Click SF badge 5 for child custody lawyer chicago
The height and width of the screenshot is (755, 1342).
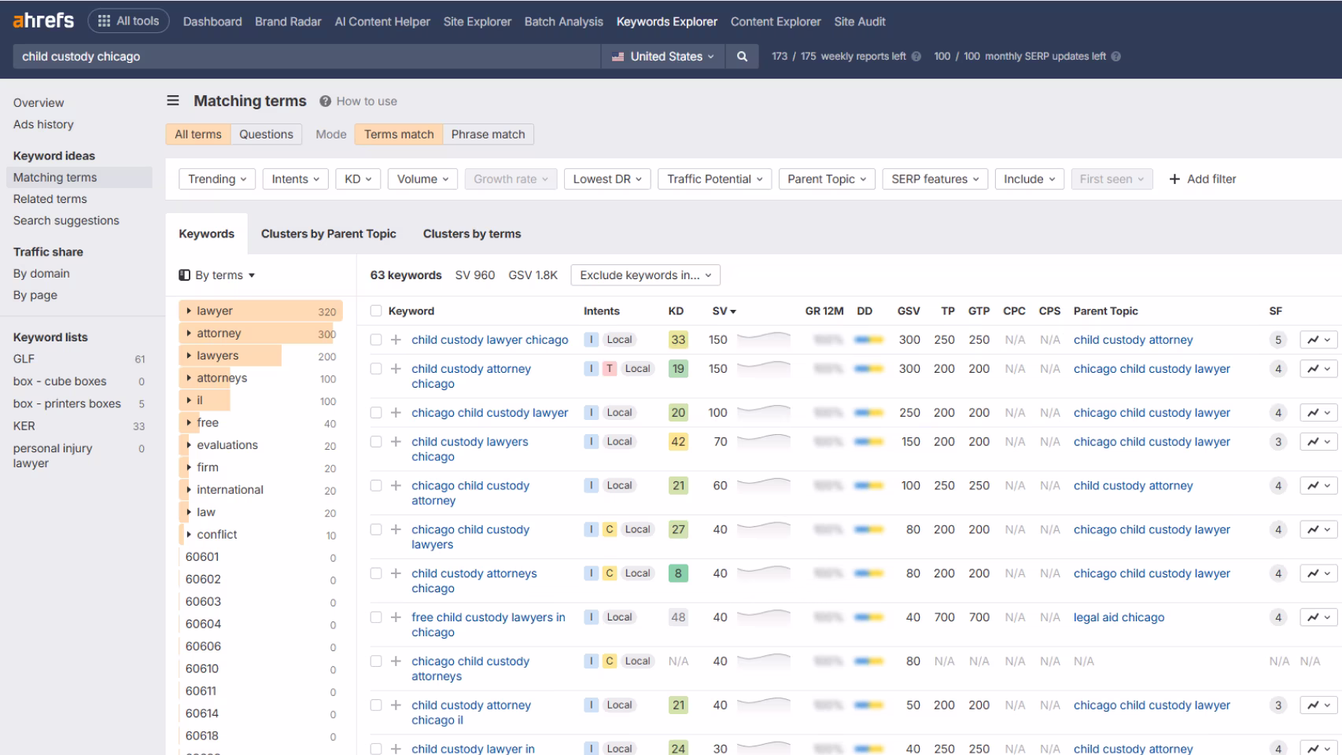pyautogui.click(x=1278, y=340)
